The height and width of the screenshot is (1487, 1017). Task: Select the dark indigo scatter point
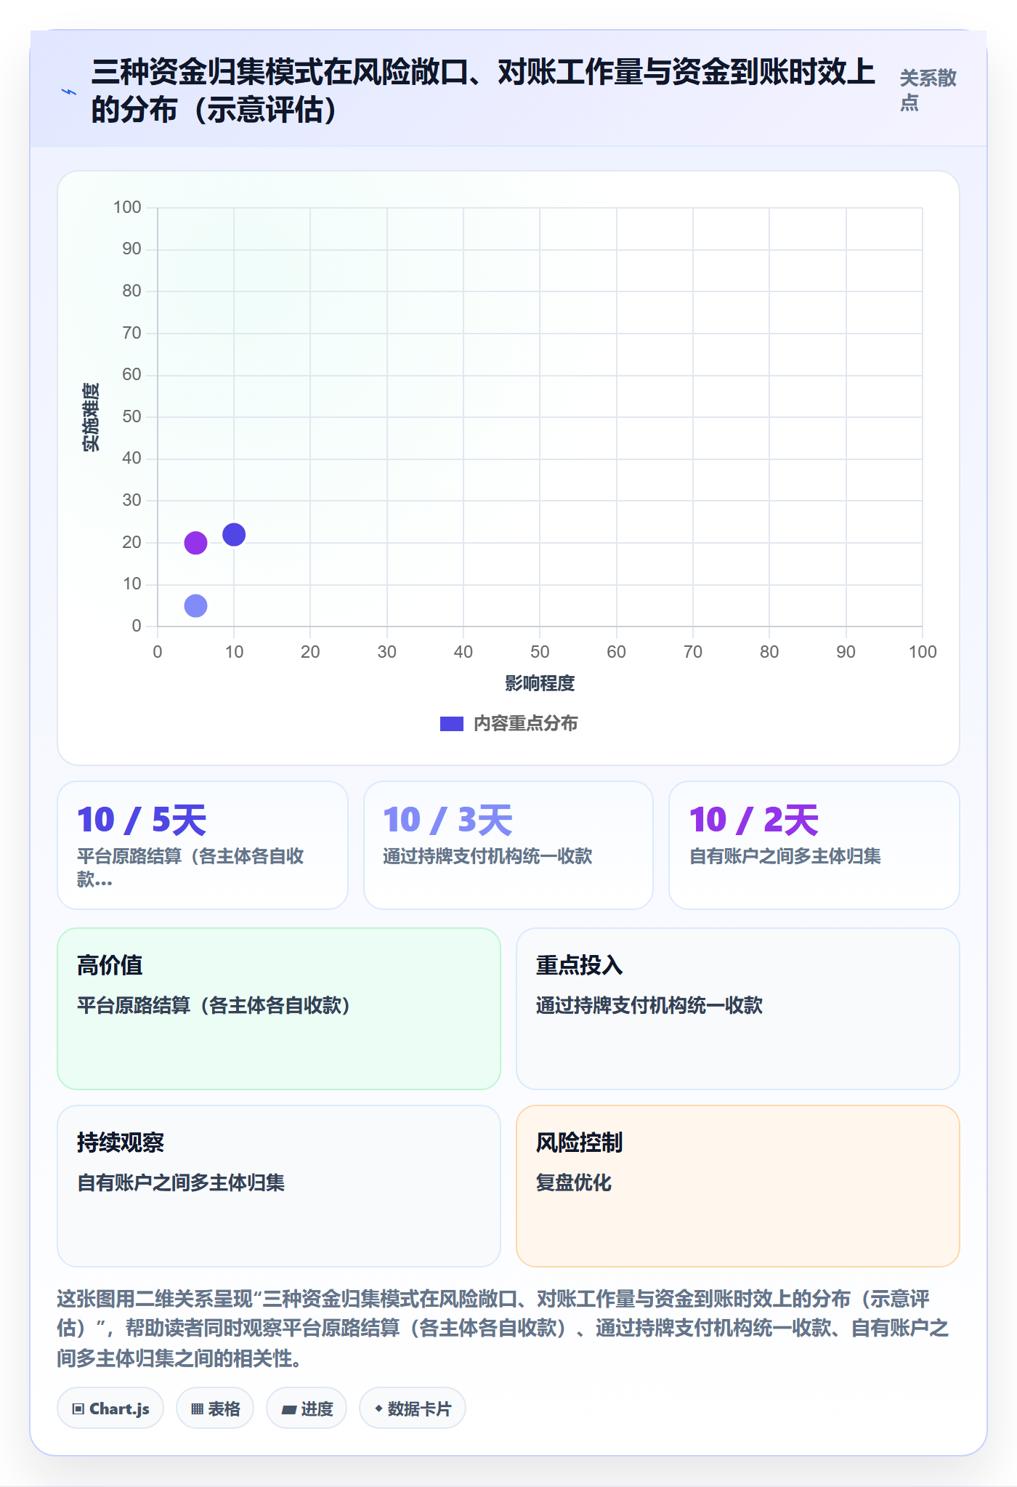click(234, 535)
